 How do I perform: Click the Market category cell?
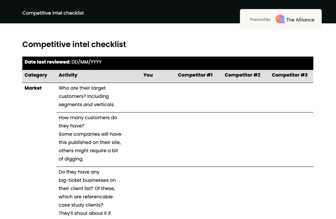click(33, 88)
